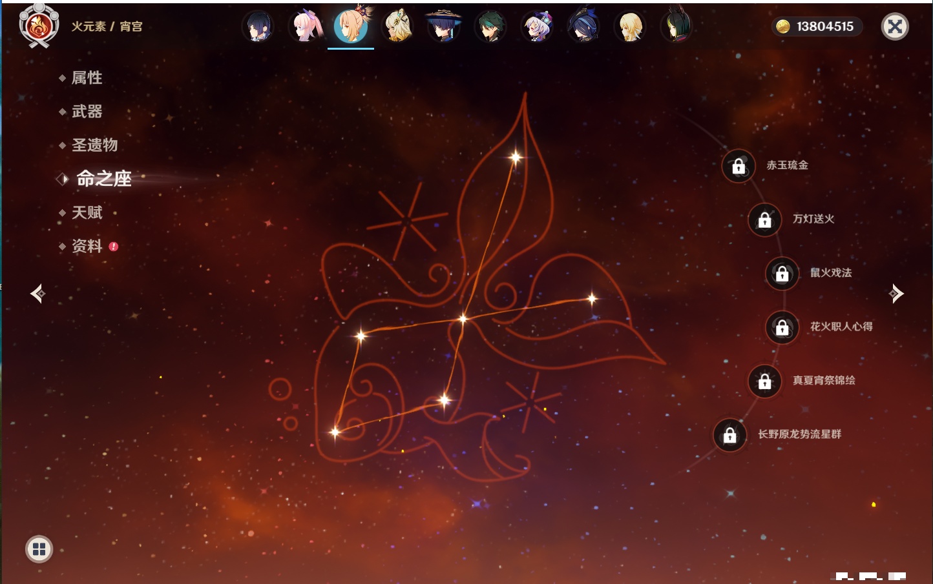Switch to the 武器 weapon tab
The height and width of the screenshot is (584, 933).
coord(87,112)
